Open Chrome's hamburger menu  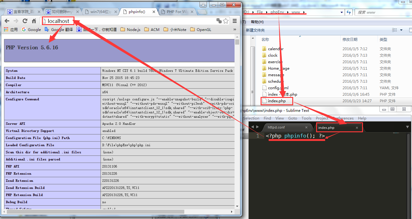235,21
